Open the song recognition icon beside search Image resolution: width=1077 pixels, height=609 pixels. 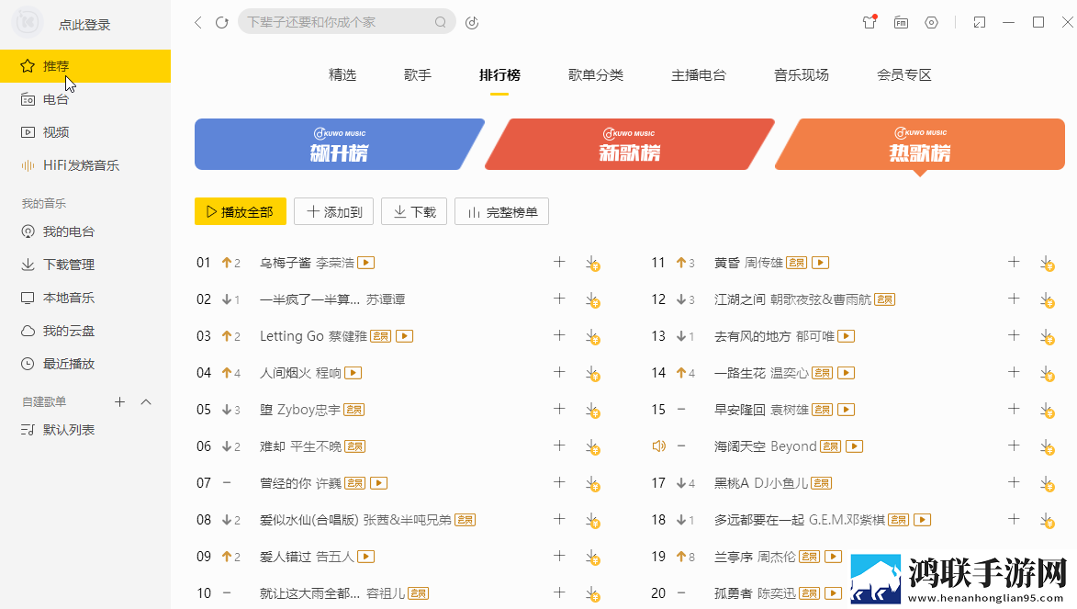click(472, 23)
